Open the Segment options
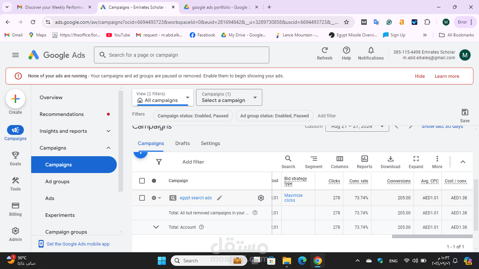The image size is (479, 269). 314,162
